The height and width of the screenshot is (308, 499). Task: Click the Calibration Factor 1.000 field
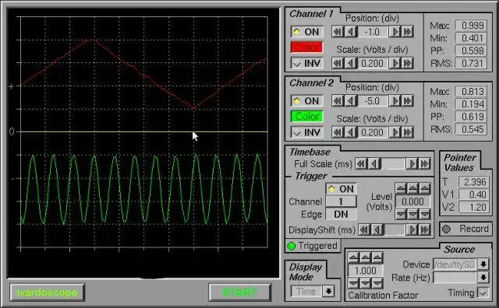[x=366, y=271]
